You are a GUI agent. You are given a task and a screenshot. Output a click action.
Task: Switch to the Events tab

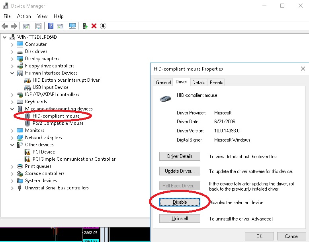pos(216,82)
